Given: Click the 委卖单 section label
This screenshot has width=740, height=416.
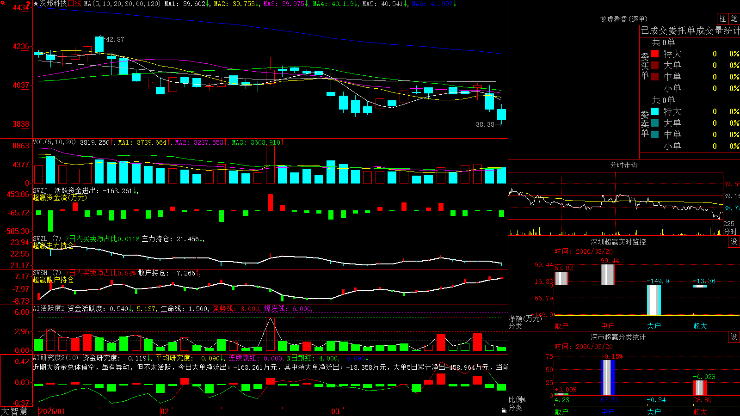Looking at the screenshot, I should click(645, 123).
